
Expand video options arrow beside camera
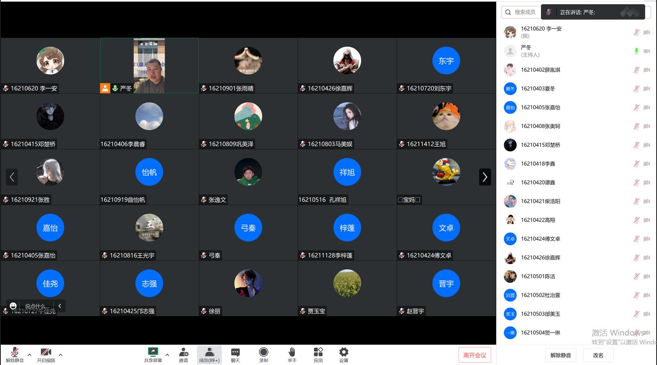[x=60, y=355]
